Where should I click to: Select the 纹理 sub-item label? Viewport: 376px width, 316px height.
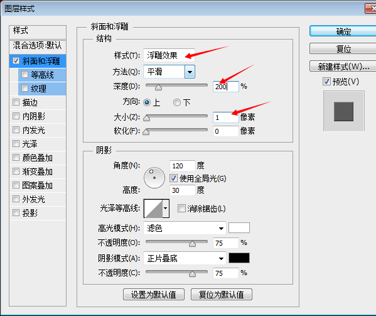(x=38, y=89)
